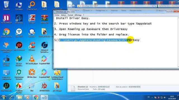Open the volume speaker tray icon

[x=165, y=97]
